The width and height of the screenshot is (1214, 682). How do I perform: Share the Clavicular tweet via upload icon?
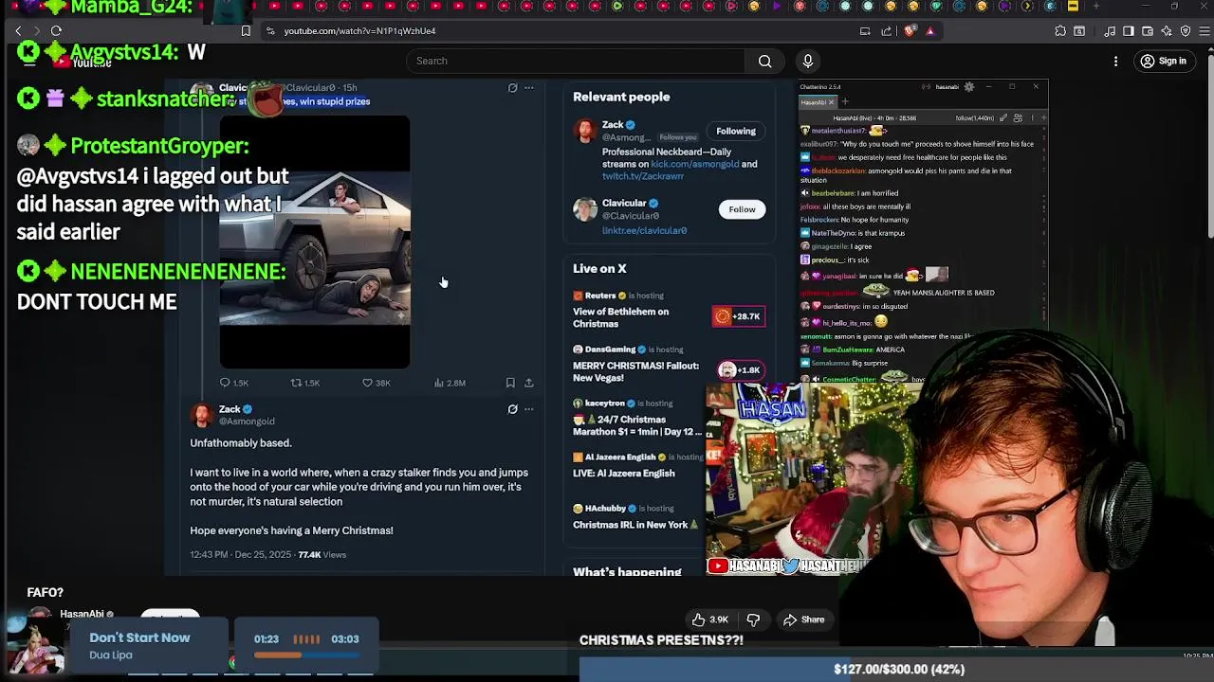(529, 383)
